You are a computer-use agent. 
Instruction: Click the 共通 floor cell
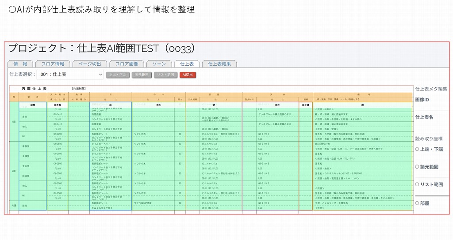coord(14,206)
